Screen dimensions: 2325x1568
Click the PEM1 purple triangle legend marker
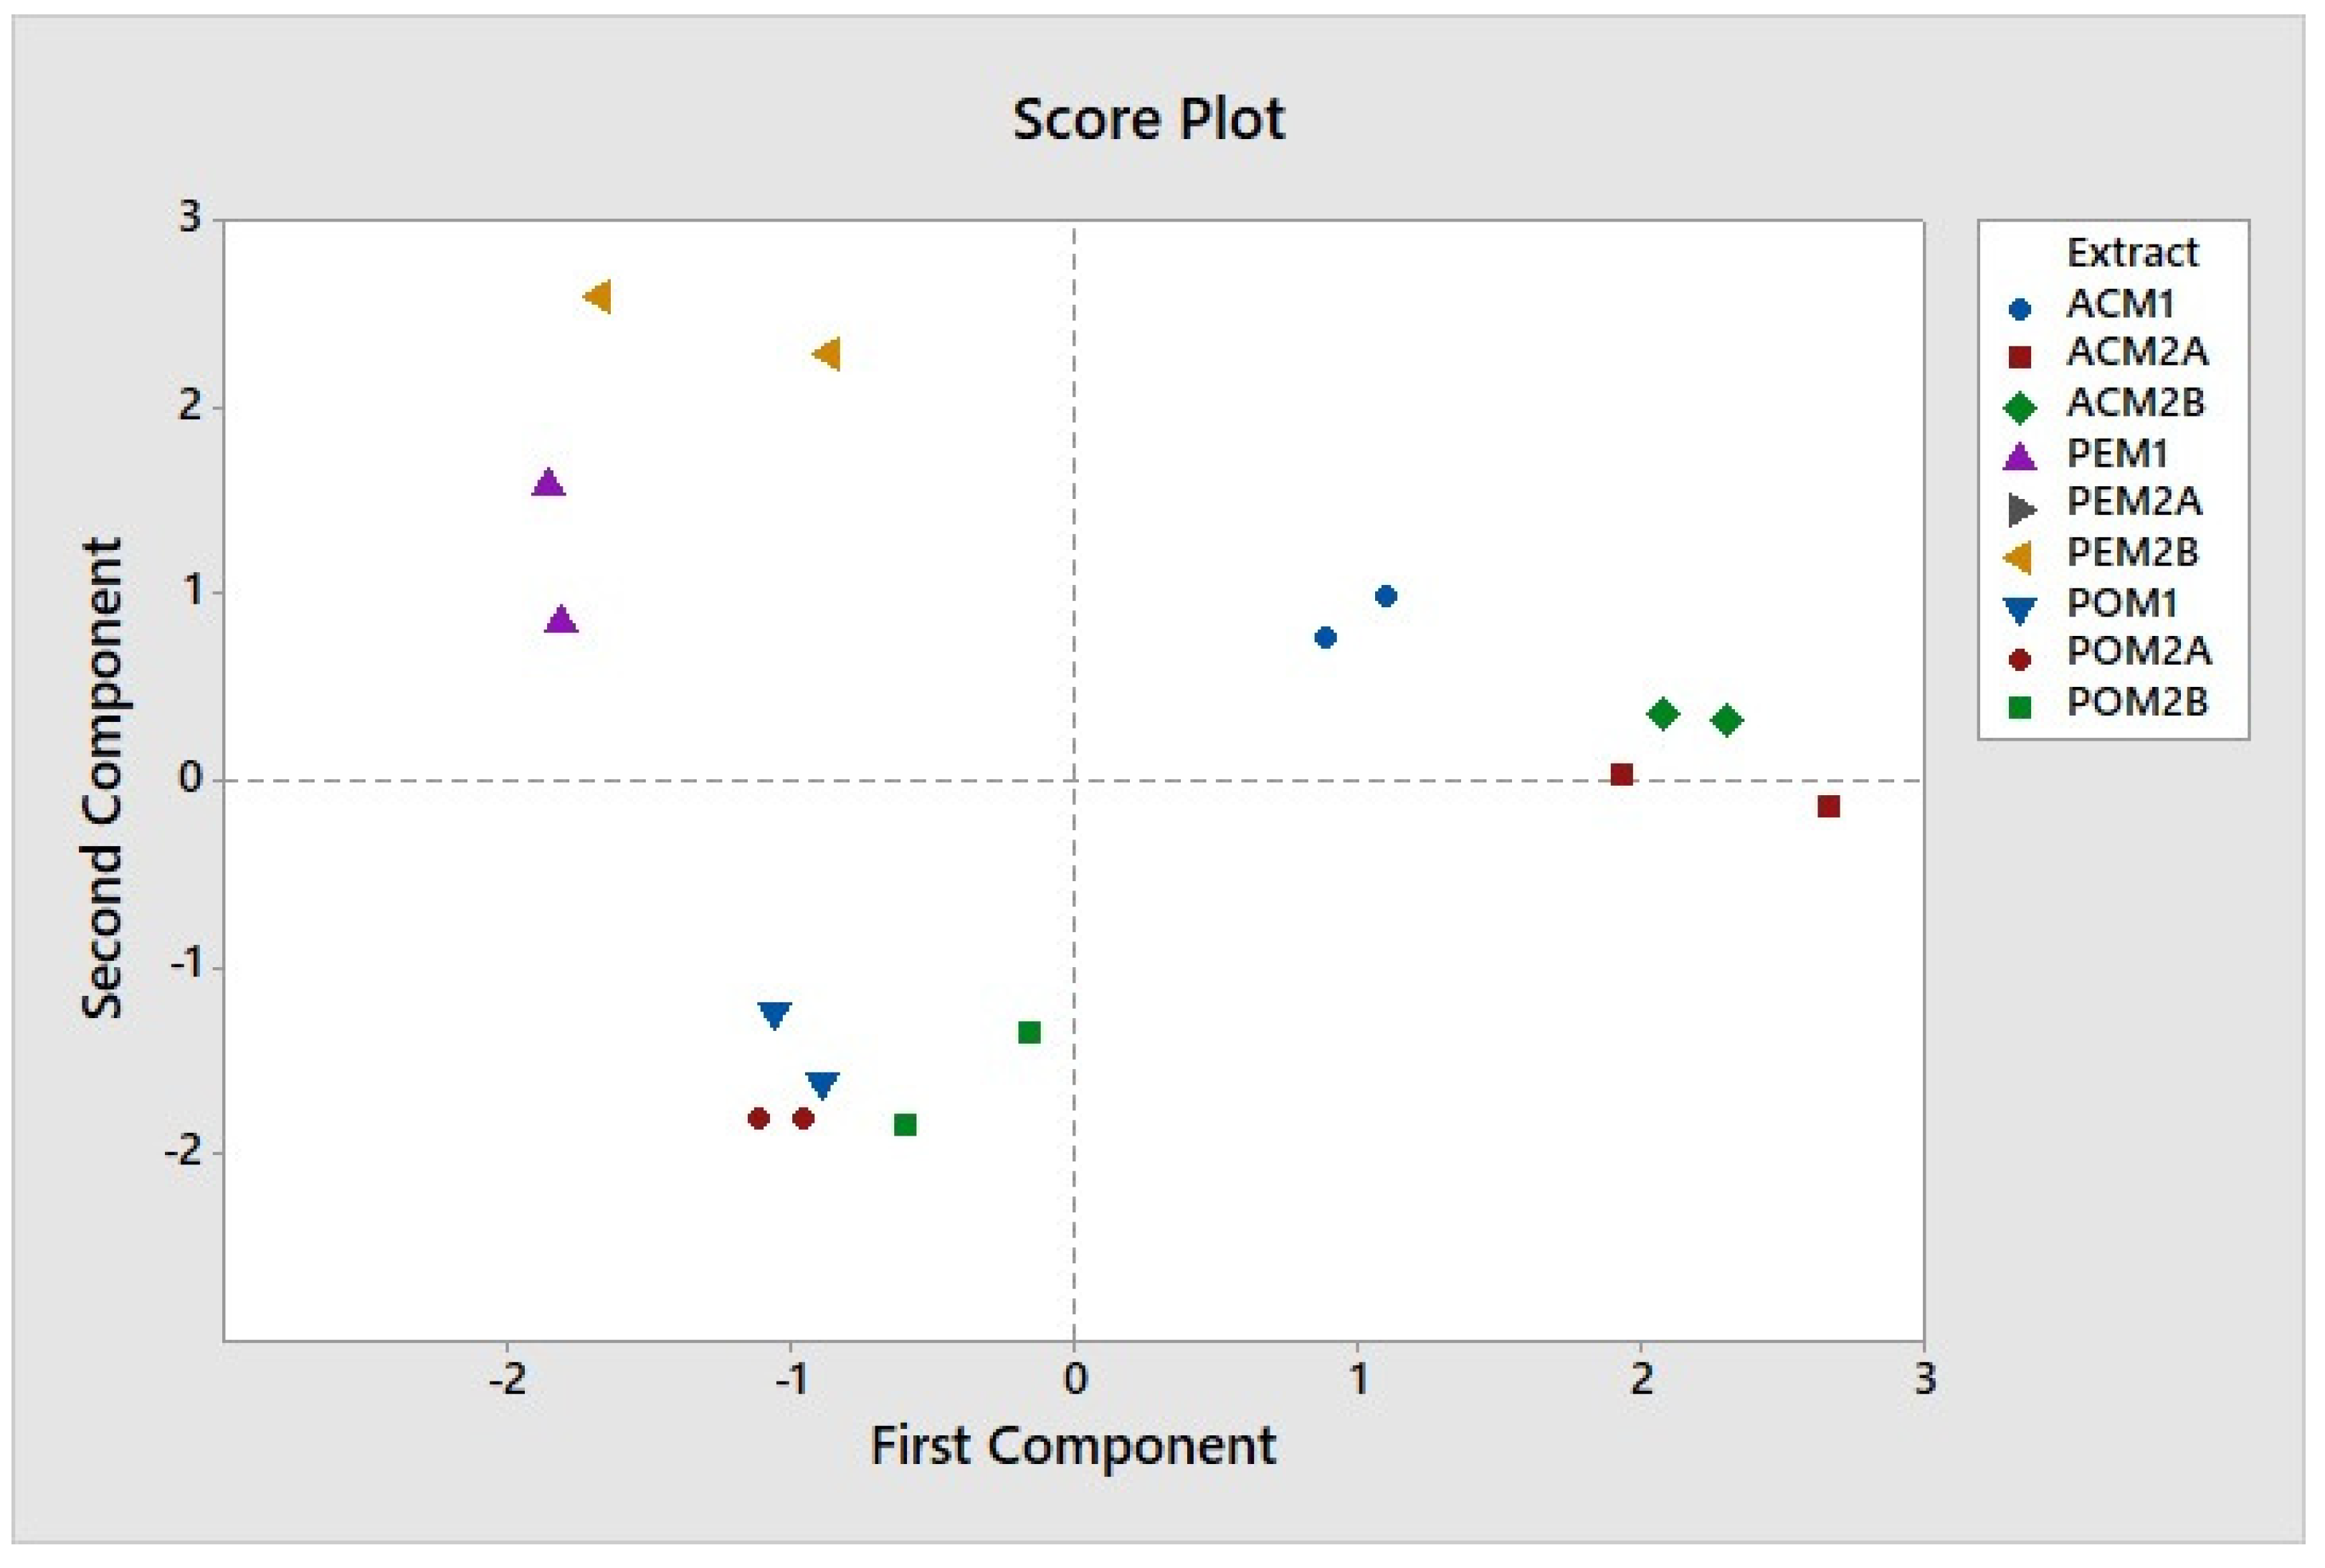tap(2019, 457)
